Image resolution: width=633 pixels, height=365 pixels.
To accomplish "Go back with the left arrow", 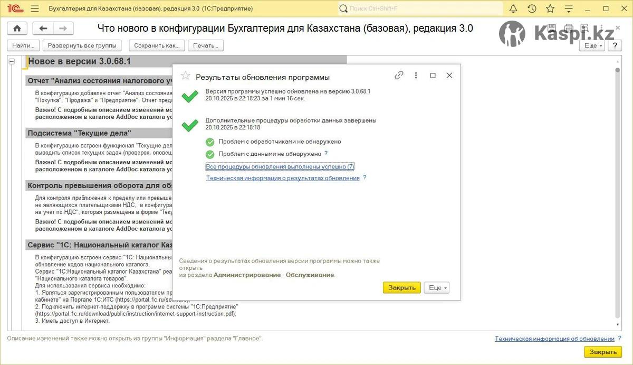I will (43, 29).
